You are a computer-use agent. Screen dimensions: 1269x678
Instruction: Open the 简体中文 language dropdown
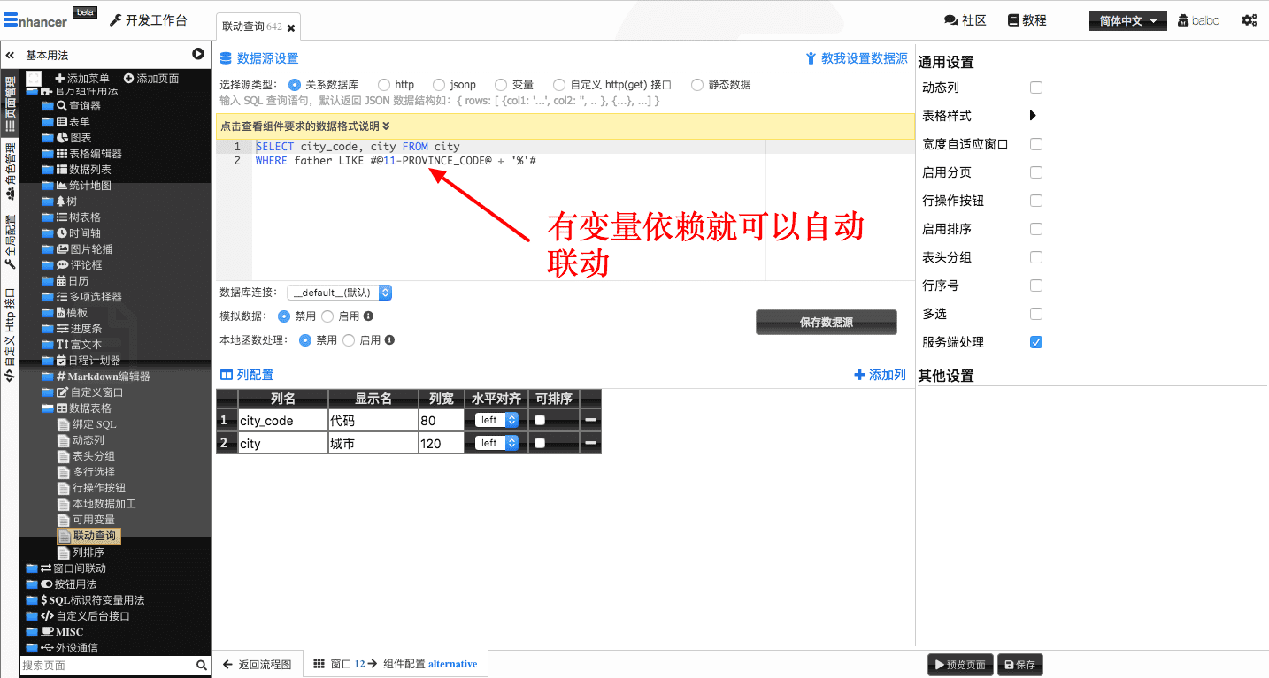tap(1127, 21)
